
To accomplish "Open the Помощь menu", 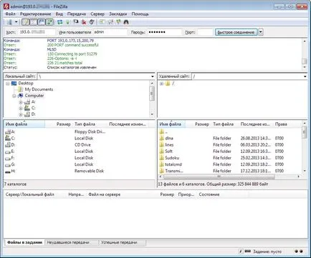I will click(140, 14).
